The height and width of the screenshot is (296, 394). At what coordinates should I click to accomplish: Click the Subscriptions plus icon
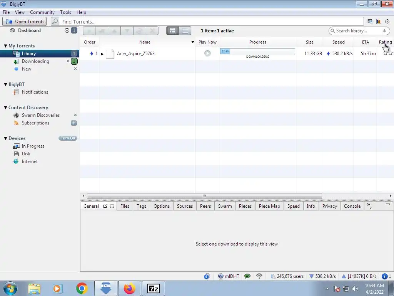point(74,123)
